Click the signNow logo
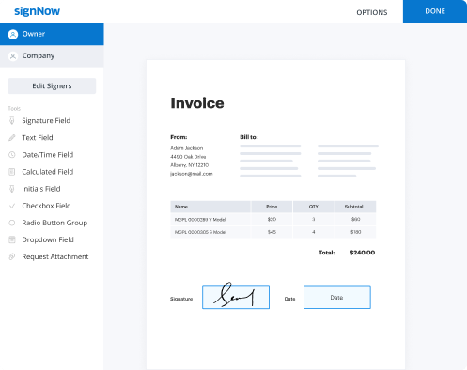 tap(37, 11)
